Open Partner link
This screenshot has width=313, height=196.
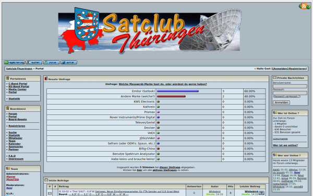tap(14, 149)
